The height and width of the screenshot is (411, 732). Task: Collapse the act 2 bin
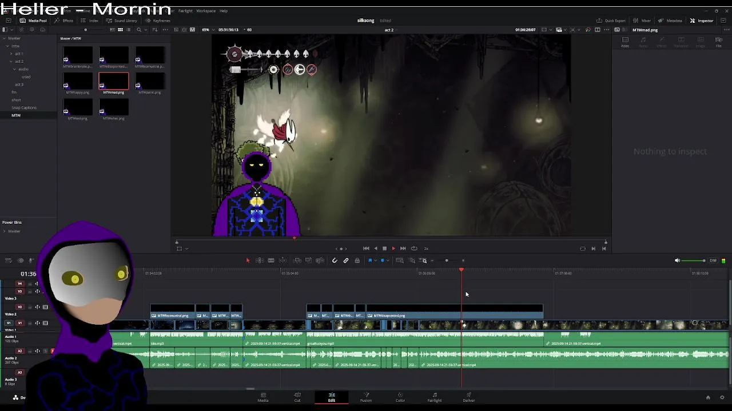[x=11, y=61]
